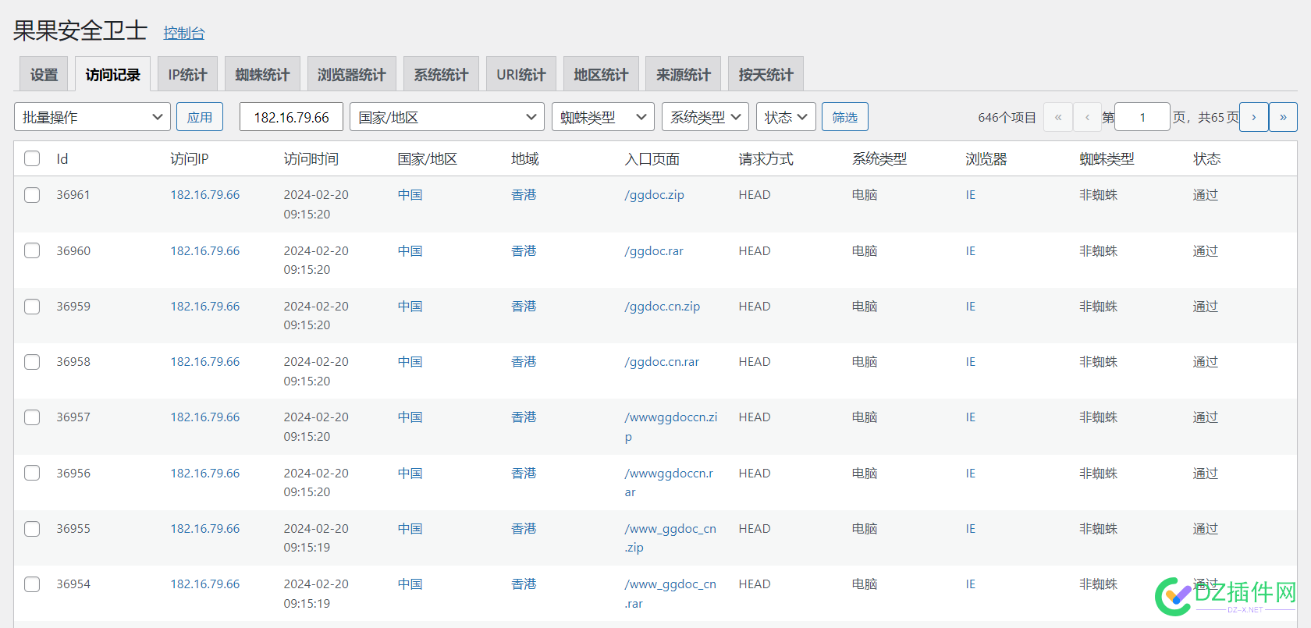Image resolution: width=1311 pixels, height=628 pixels.
Task: Expand the 国家/地区 filter dropdown
Action: coord(446,117)
